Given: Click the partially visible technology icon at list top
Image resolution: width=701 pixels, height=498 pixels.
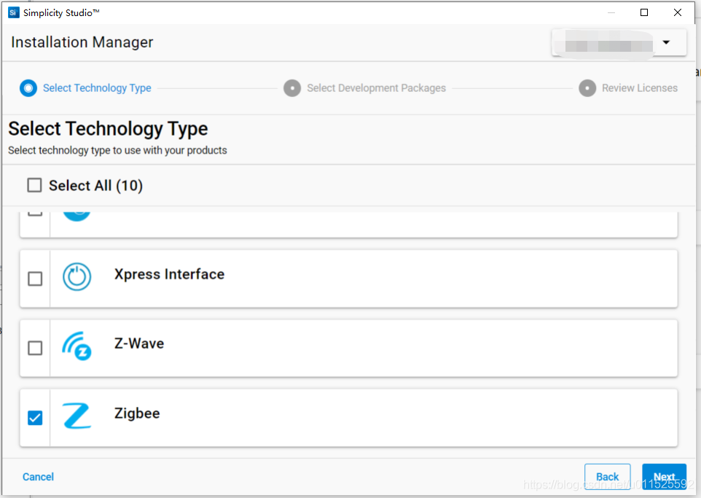Looking at the screenshot, I should pyautogui.click(x=77, y=213).
